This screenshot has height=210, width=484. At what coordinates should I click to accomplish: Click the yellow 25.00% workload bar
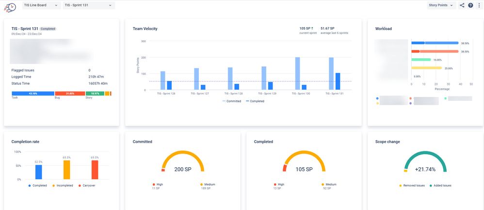coord(427,68)
